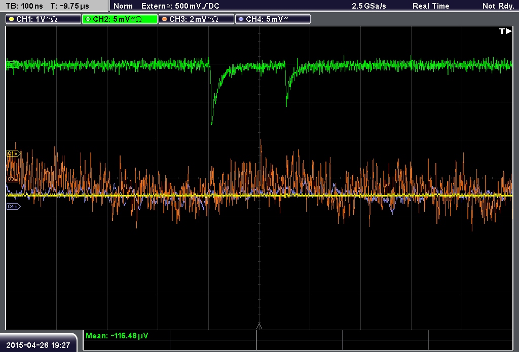519x352 pixels.
Task: Select the CH4: 5mV channel tab
Action: point(273,19)
